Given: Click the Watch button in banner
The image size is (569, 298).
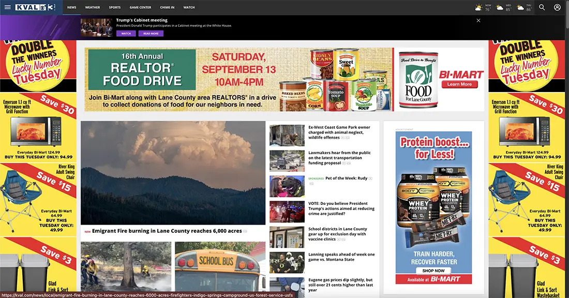Looking at the screenshot, I should tap(126, 34).
